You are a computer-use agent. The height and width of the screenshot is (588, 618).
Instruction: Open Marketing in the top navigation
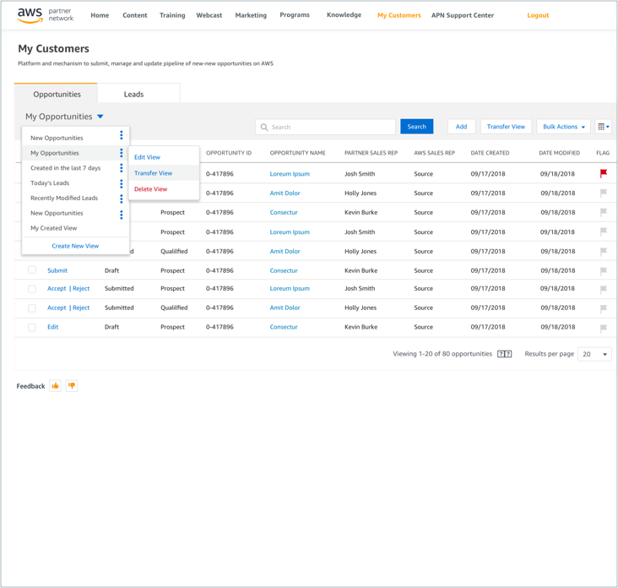[x=251, y=15]
